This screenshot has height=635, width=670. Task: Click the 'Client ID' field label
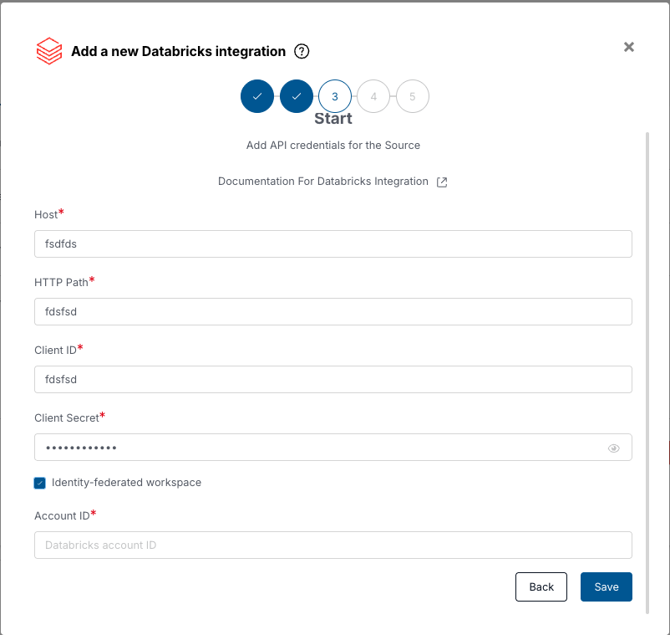(55, 351)
